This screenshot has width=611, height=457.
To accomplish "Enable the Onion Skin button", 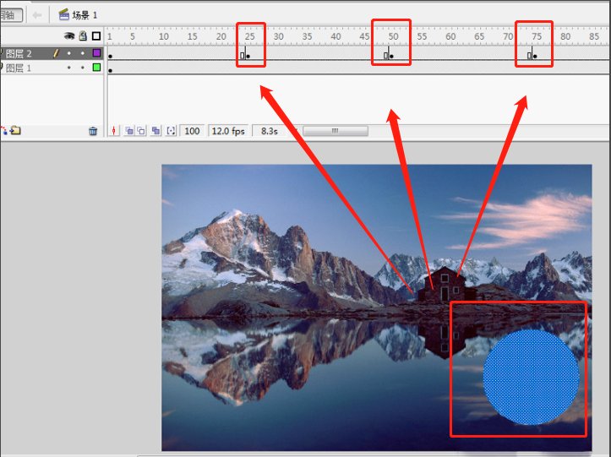I will point(129,131).
